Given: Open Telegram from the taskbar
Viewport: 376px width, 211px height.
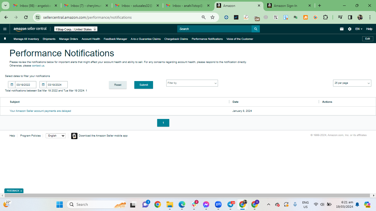Looking at the screenshot, I should [231, 204].
